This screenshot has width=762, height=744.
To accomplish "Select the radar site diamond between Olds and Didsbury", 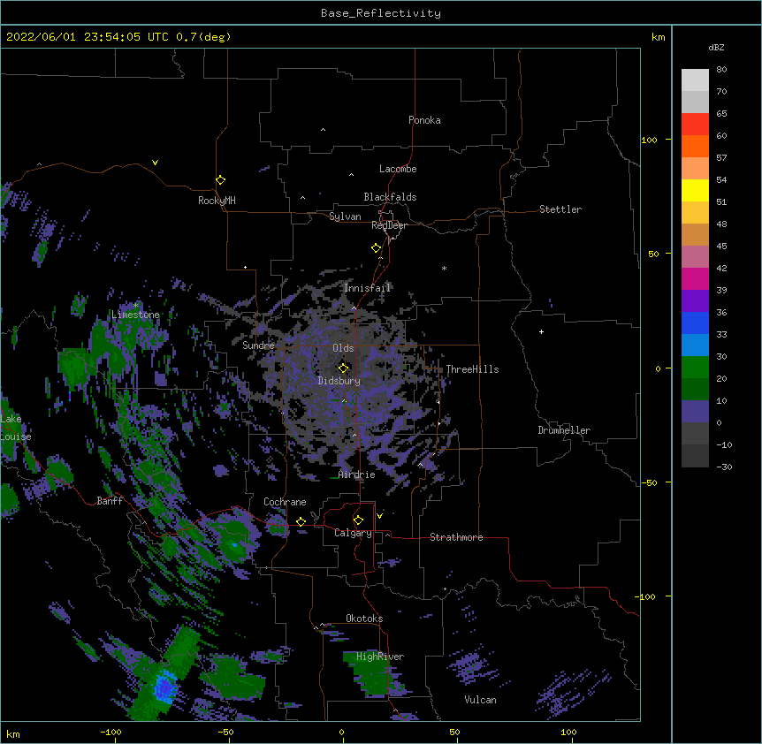I will click(x=343, y=368).
